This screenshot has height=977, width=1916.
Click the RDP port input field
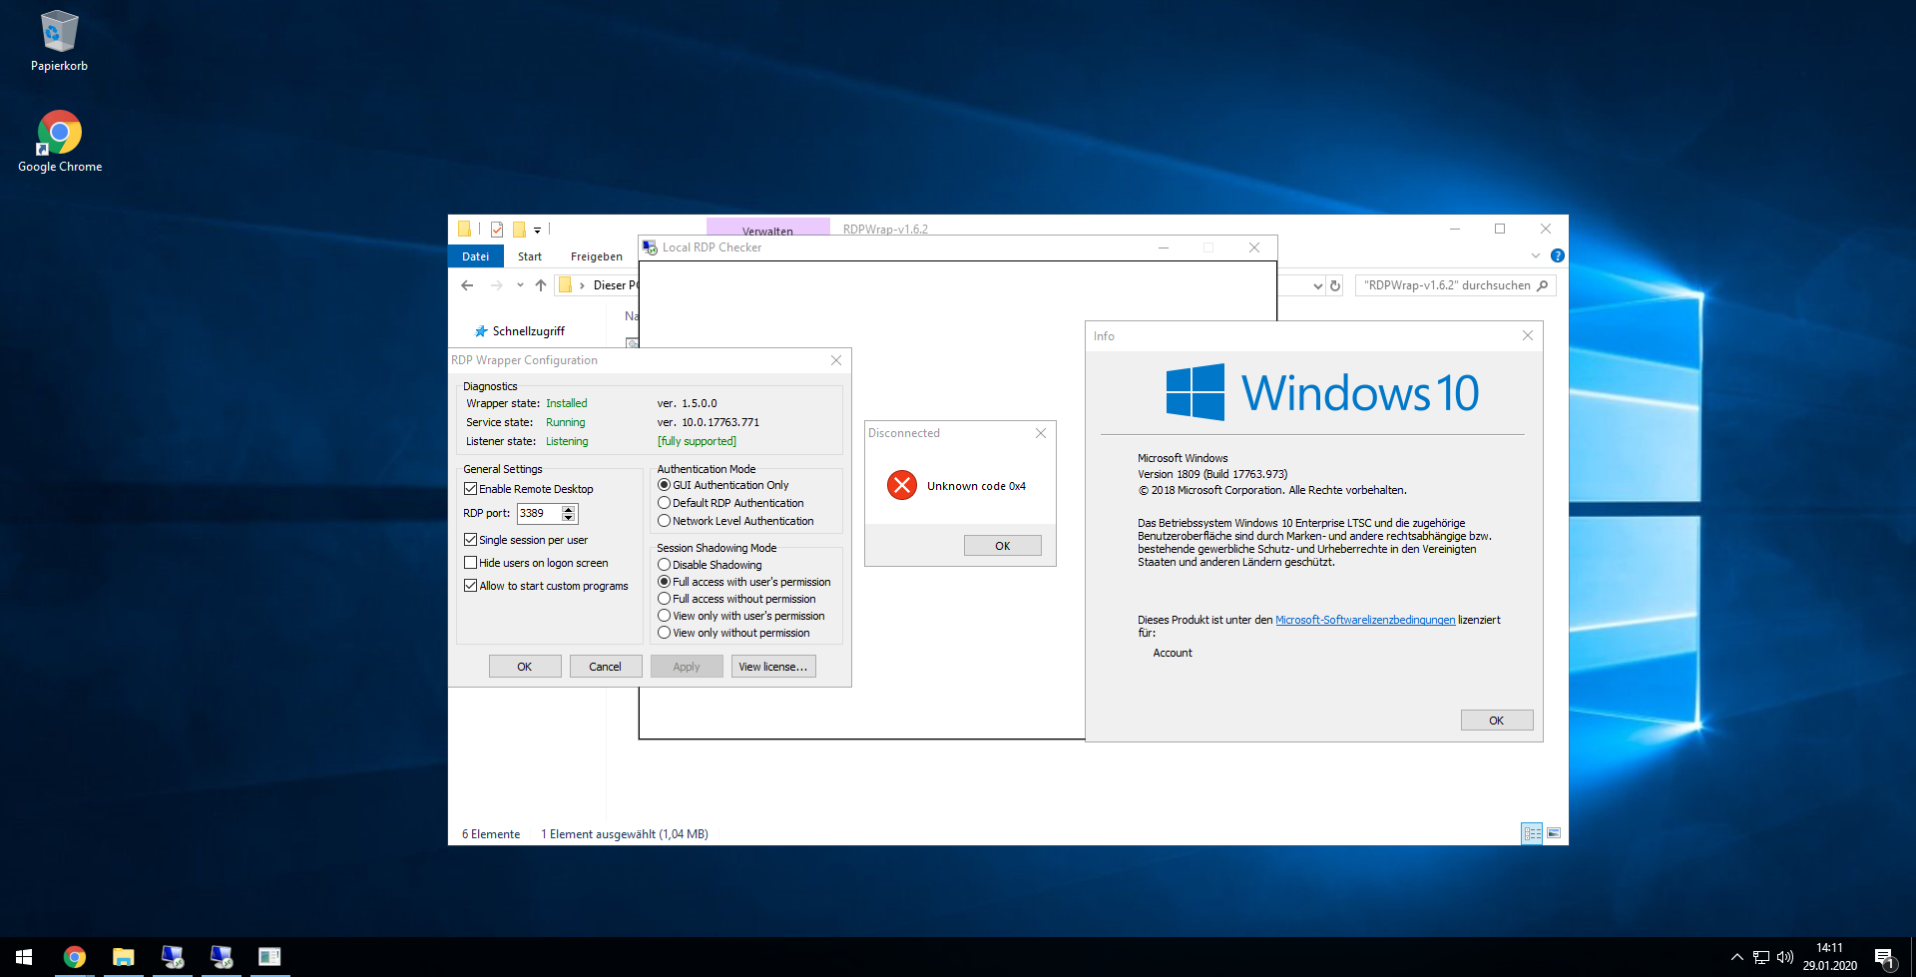point(539,513)
